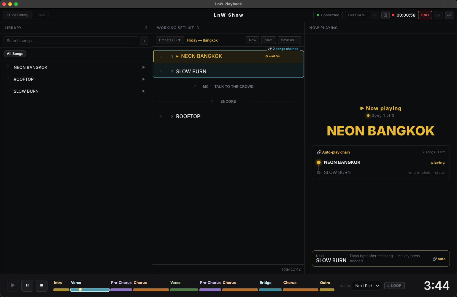Toggle the LOOP button
457x297 pixels.
click(394, 286)
